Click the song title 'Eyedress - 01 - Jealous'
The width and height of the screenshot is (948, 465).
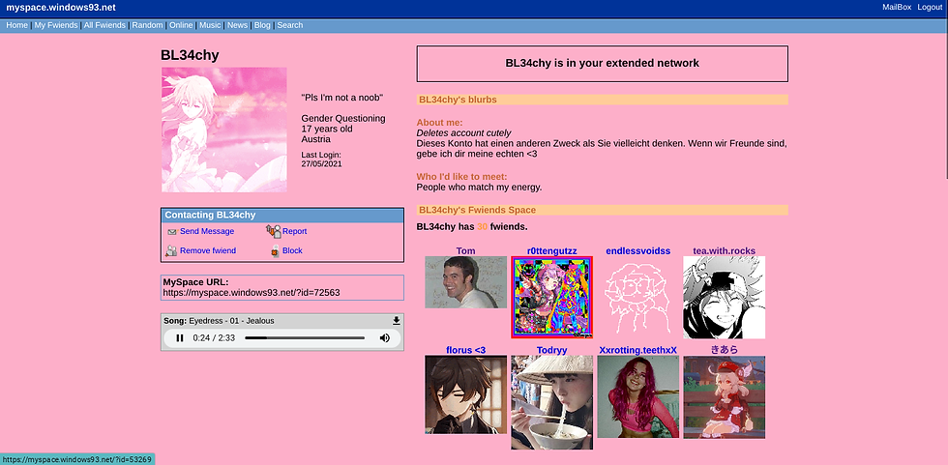pos(231,321)
